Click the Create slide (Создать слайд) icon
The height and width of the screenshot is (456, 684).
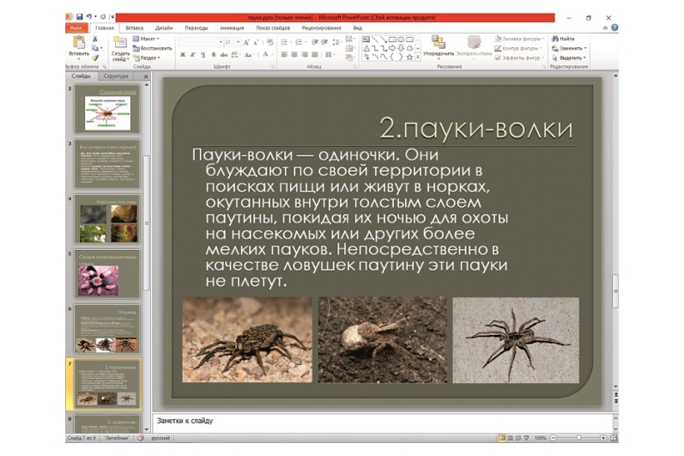(120, 42)
